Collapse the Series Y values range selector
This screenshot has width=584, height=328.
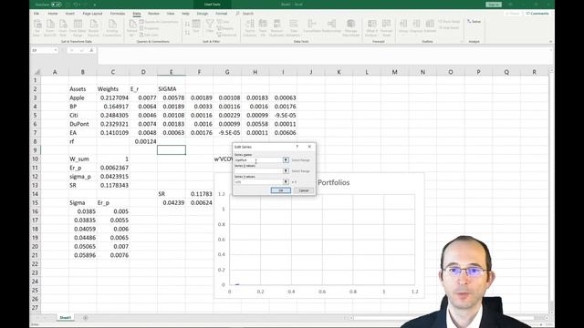click(x=286, y=182)
